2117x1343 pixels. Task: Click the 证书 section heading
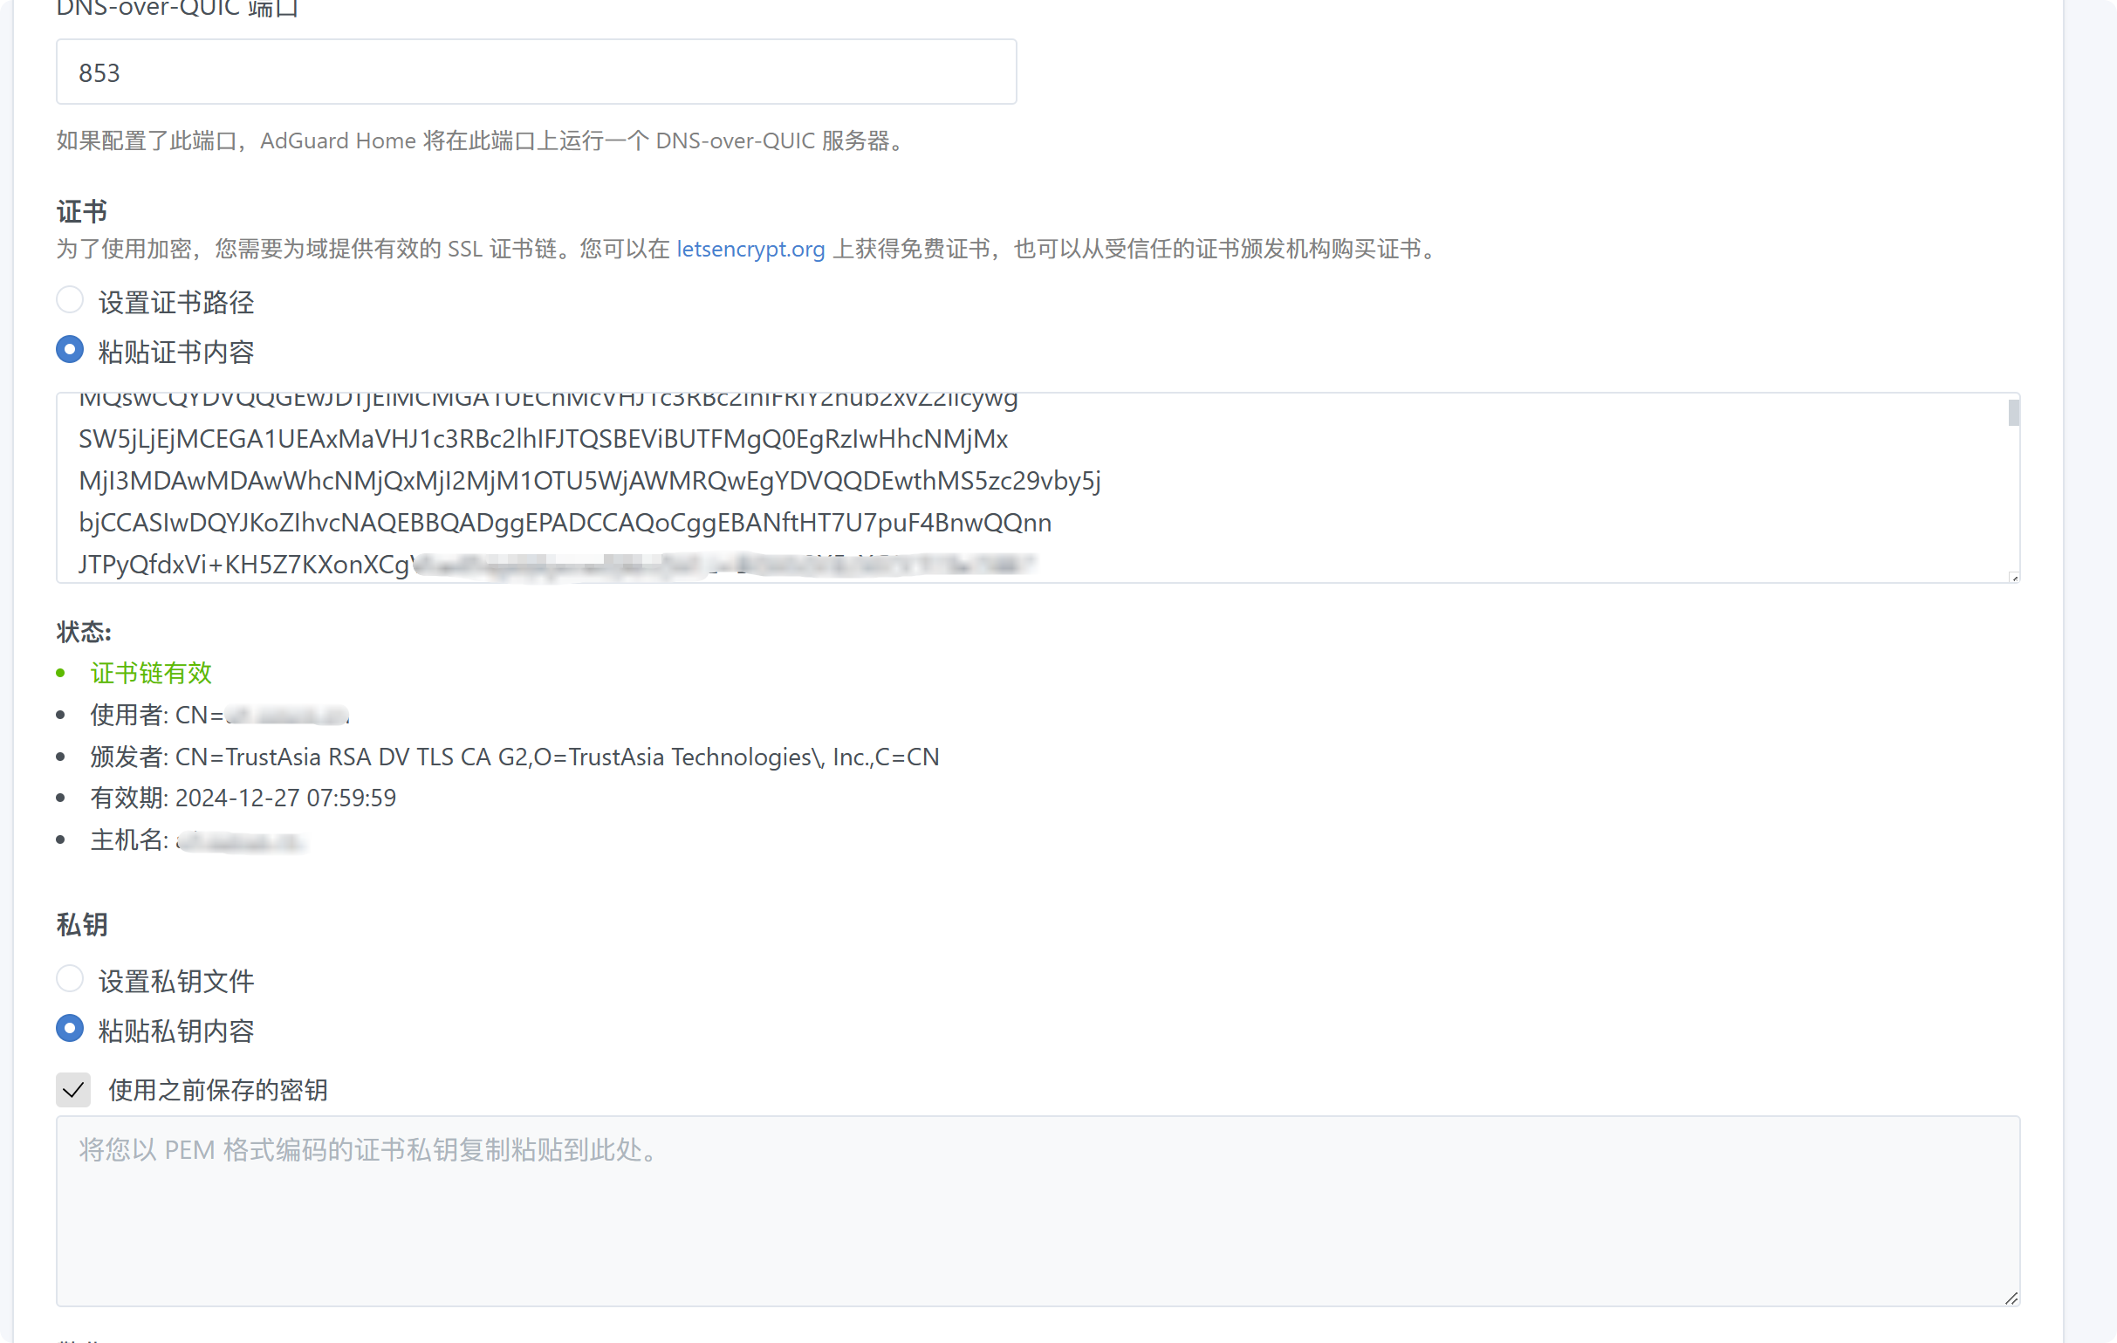pos(82,212)
